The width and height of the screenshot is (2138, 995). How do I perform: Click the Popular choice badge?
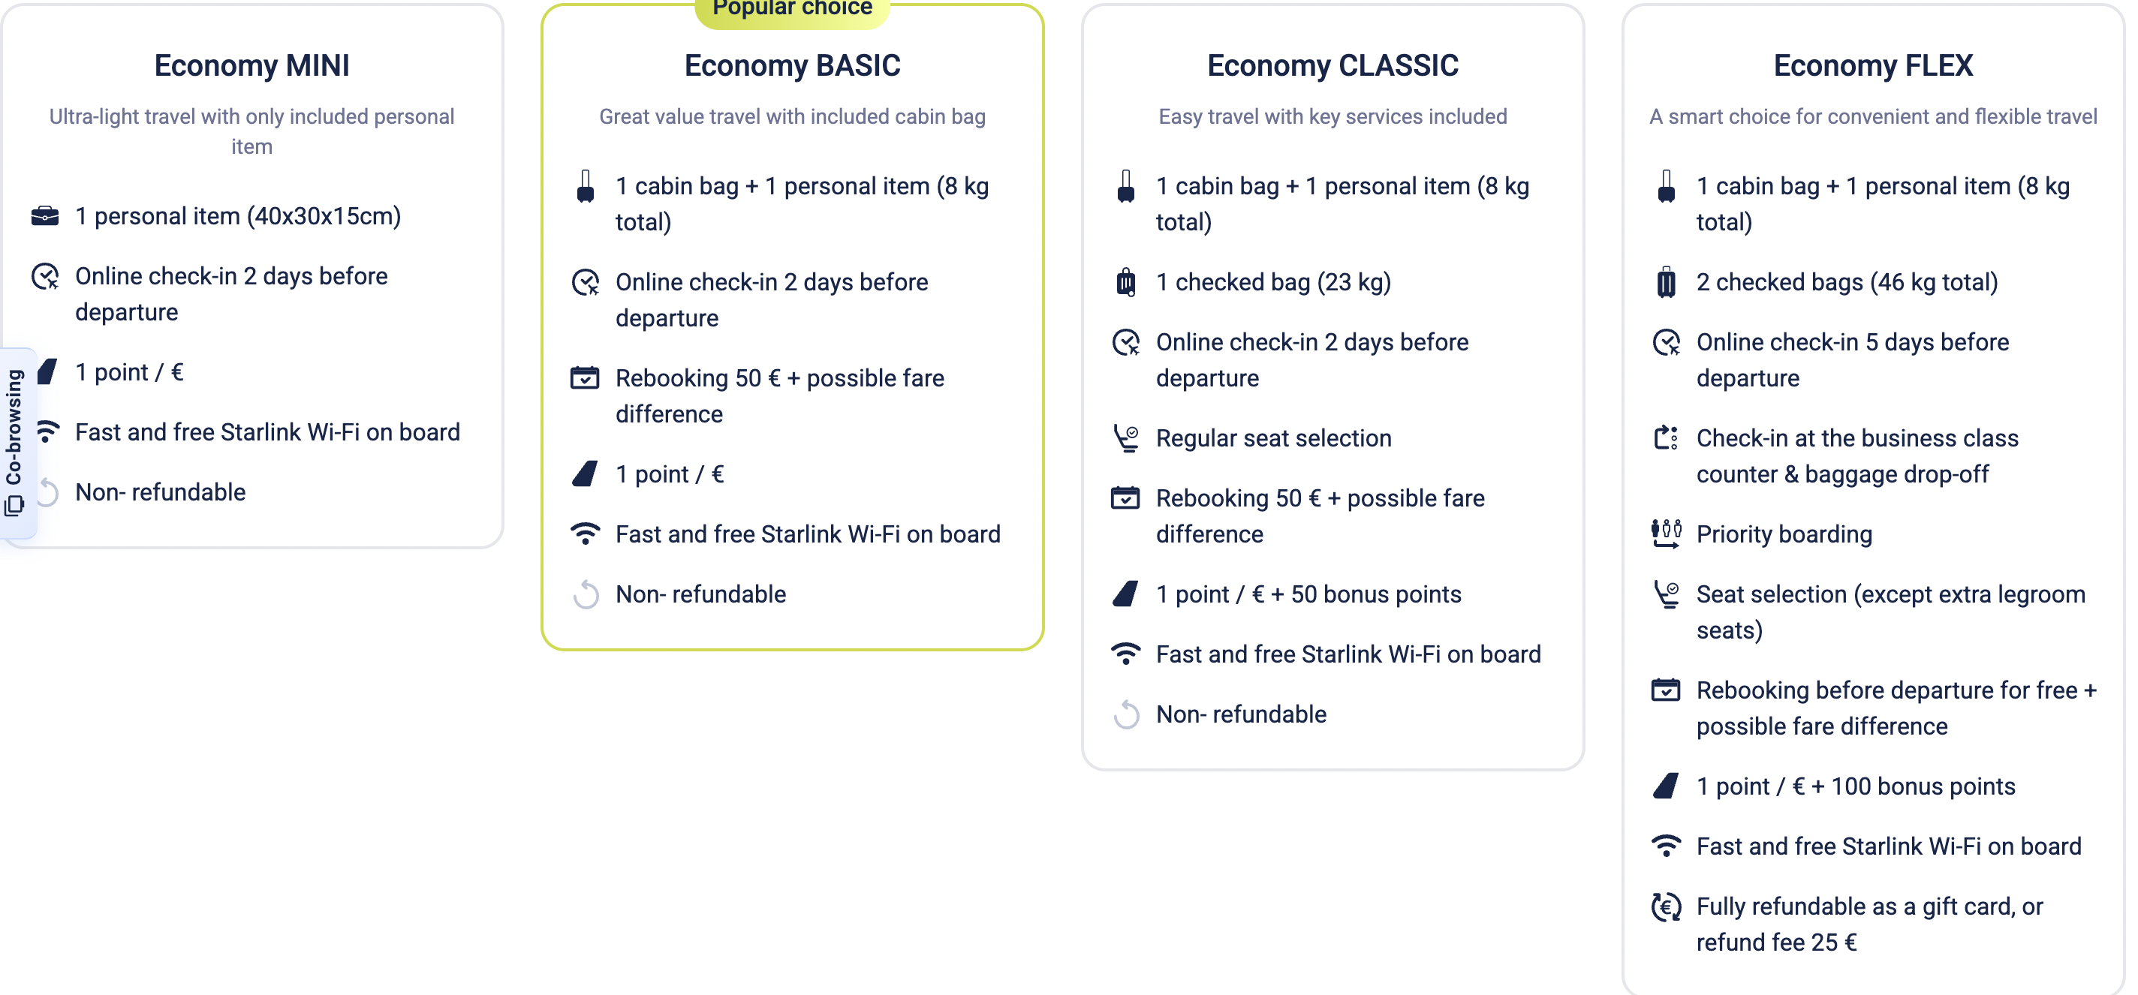tap(792, 10)
